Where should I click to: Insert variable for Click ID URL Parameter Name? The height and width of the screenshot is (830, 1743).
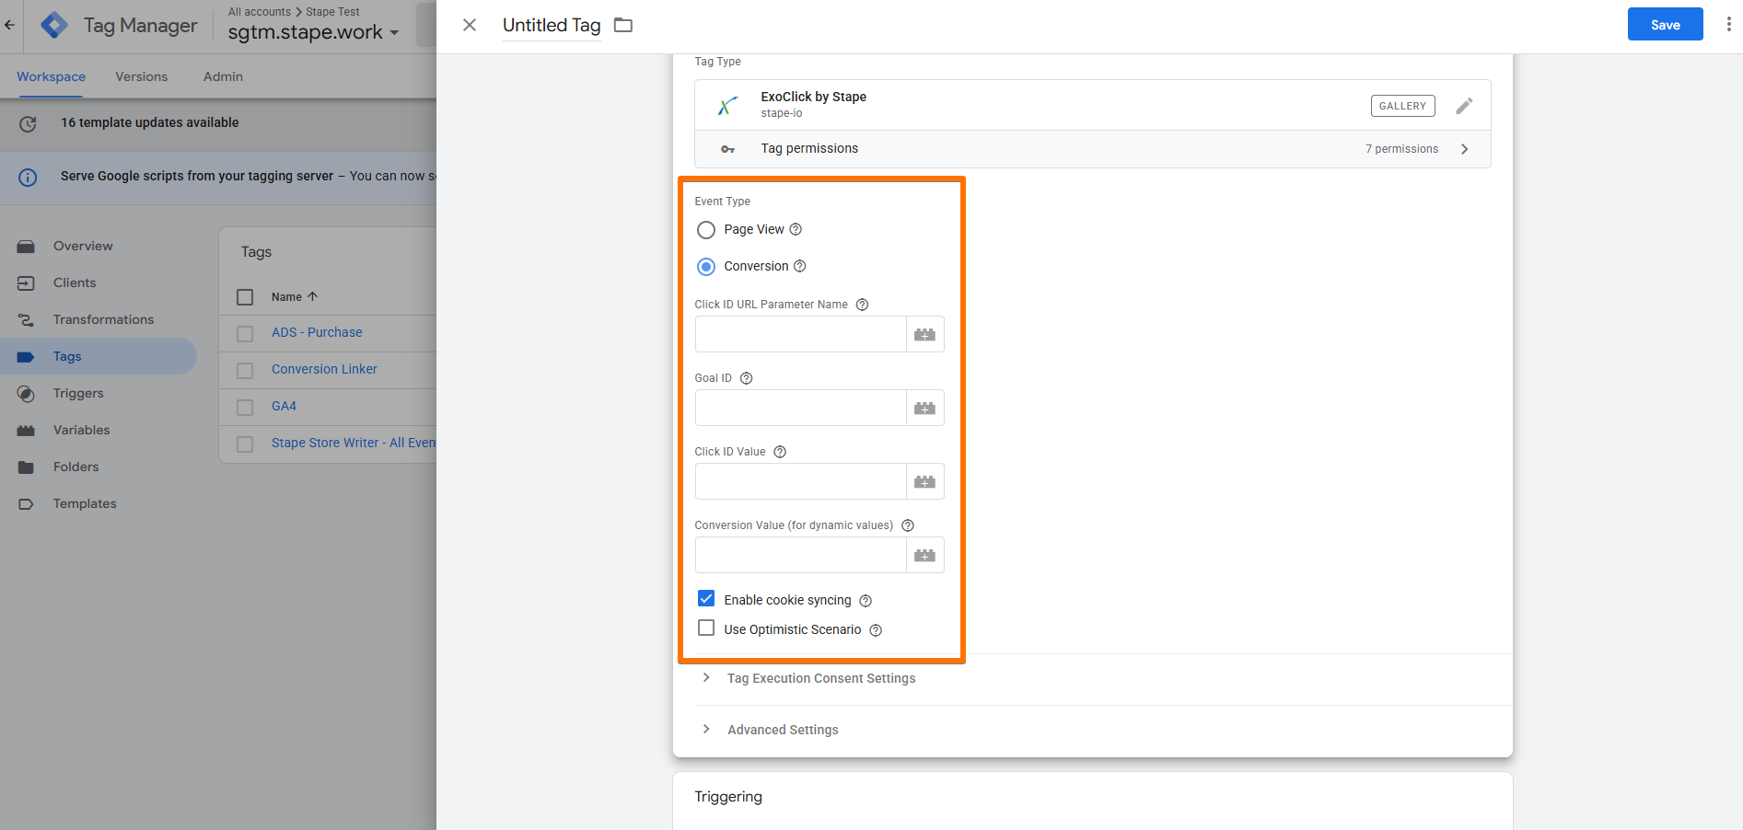click(x=924, y=334)
